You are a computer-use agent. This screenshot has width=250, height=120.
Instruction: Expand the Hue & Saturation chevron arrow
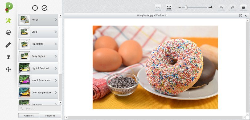point(56,80)
